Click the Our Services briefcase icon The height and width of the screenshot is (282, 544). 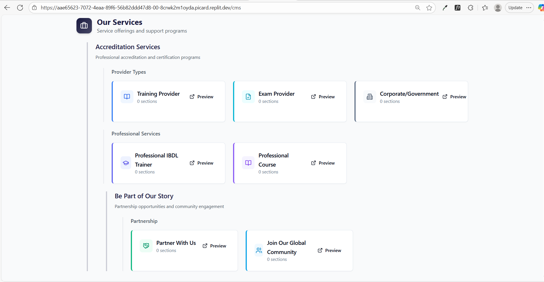[84, 26]
